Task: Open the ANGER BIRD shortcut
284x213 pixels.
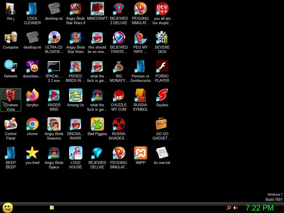Action: coord(54,100)
